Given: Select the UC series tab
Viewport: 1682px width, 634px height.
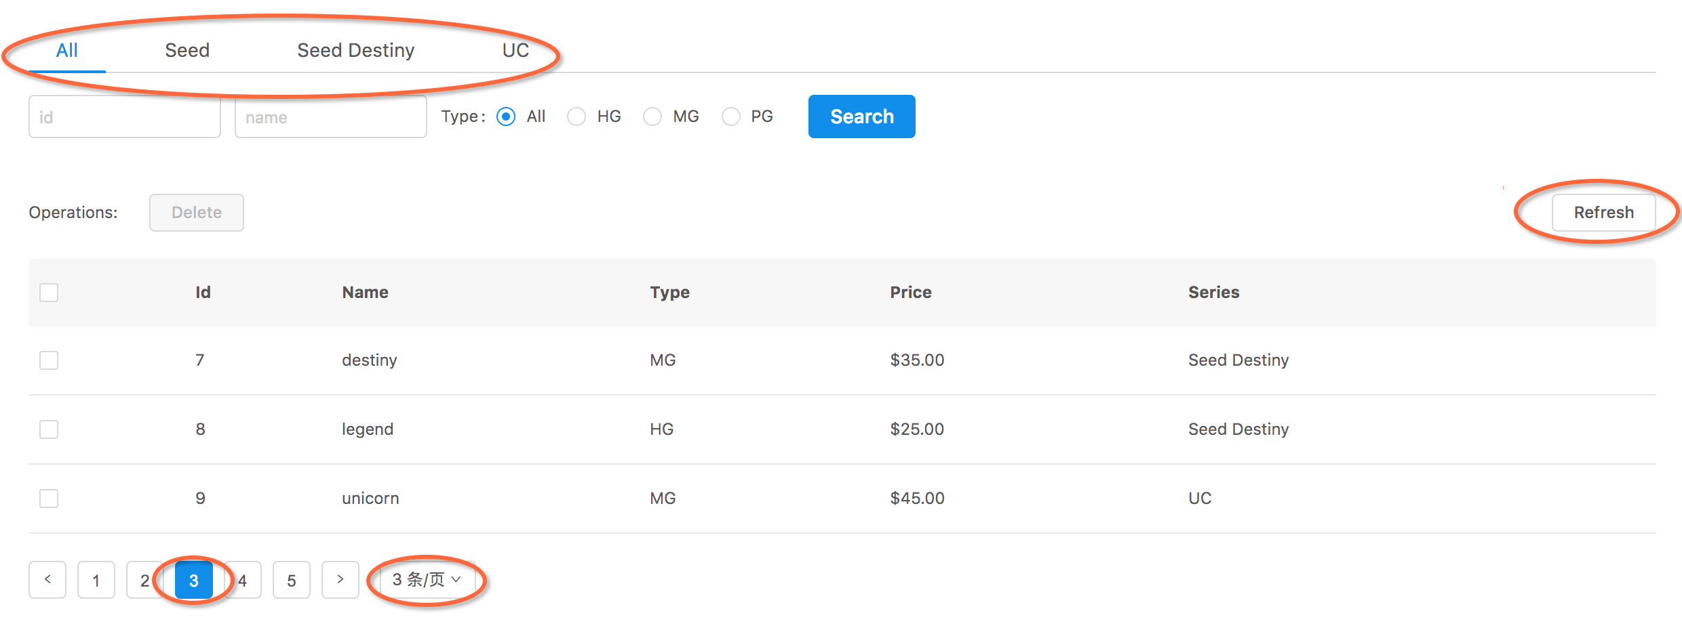Looking at the screenshot, I should click(x=515, y=50).
